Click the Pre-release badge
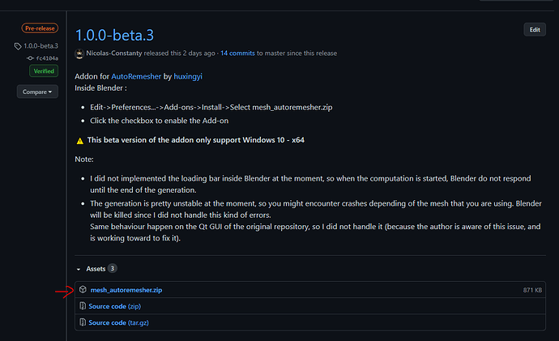 pyautogui.click(x=40, y=28)
